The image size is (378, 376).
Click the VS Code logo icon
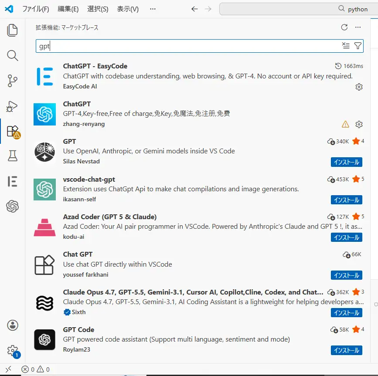(9, 9)
